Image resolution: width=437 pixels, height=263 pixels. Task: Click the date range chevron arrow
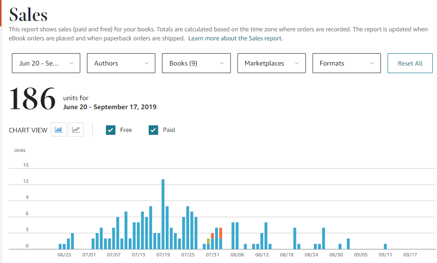(x=72, y=63)
